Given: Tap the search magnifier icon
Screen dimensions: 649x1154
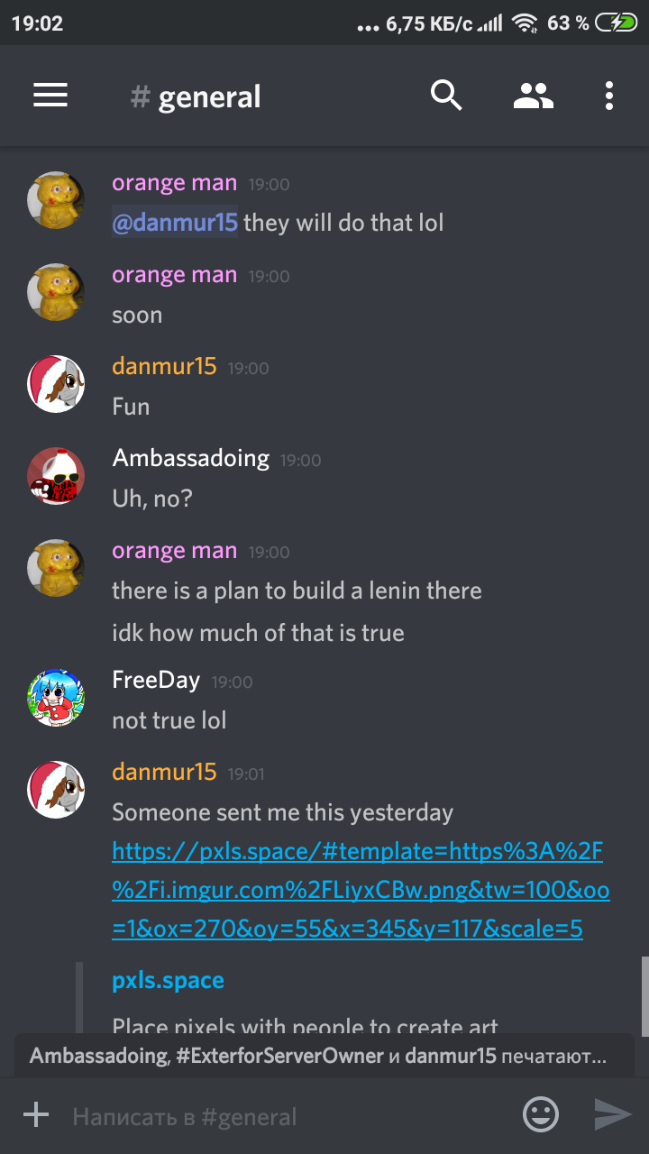Looking at the screenshot, I should (446, 96).
